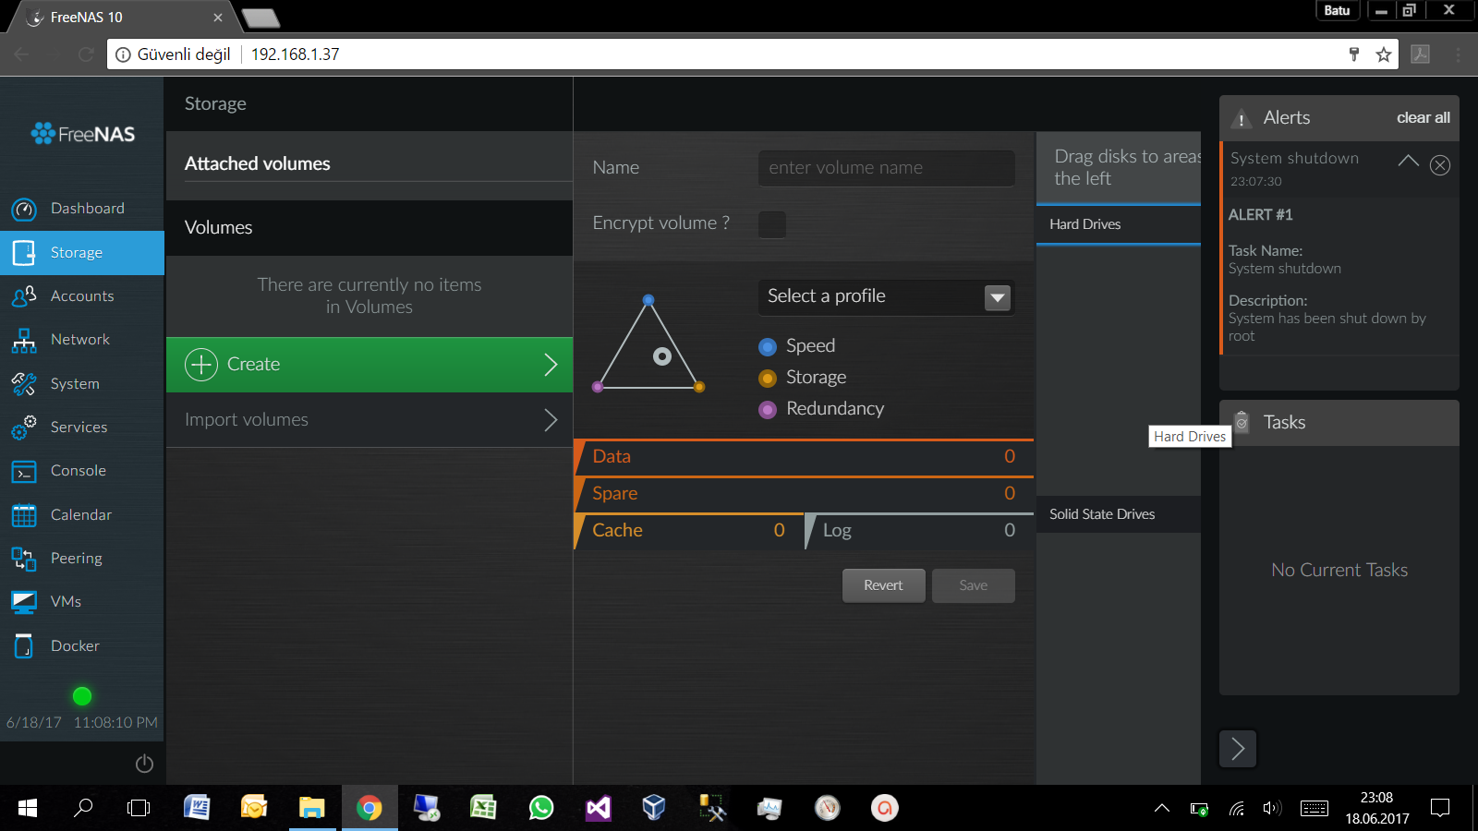Reload the page in the browser

(x=86, y=54)
